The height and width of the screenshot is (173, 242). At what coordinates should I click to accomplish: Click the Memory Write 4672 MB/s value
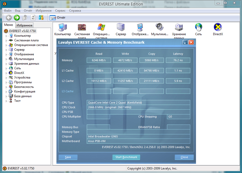tap(125, 60)
